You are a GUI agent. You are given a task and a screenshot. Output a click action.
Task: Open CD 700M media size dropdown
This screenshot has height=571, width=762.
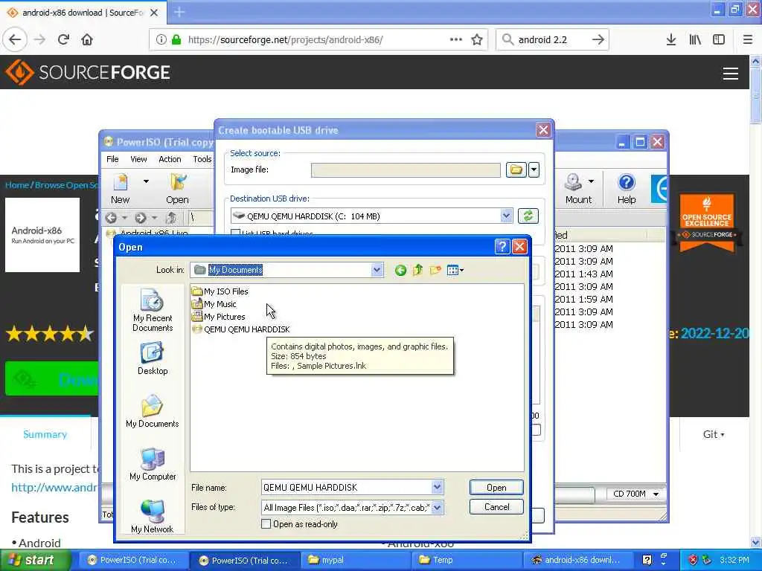point(635,494)
